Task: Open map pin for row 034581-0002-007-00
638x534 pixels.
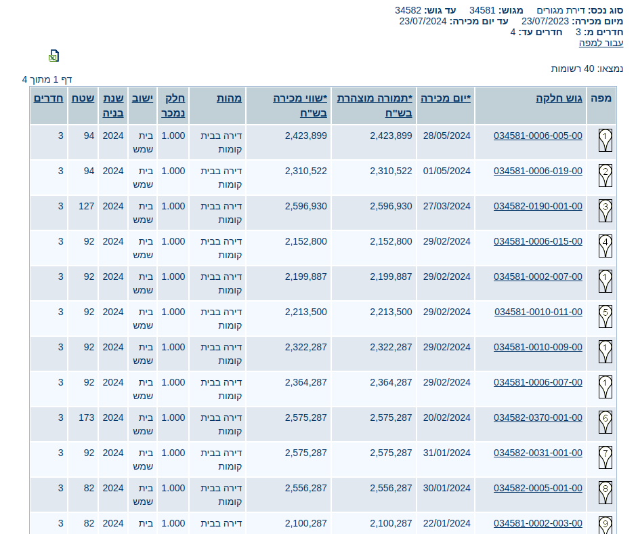Action: click(605, 282)
